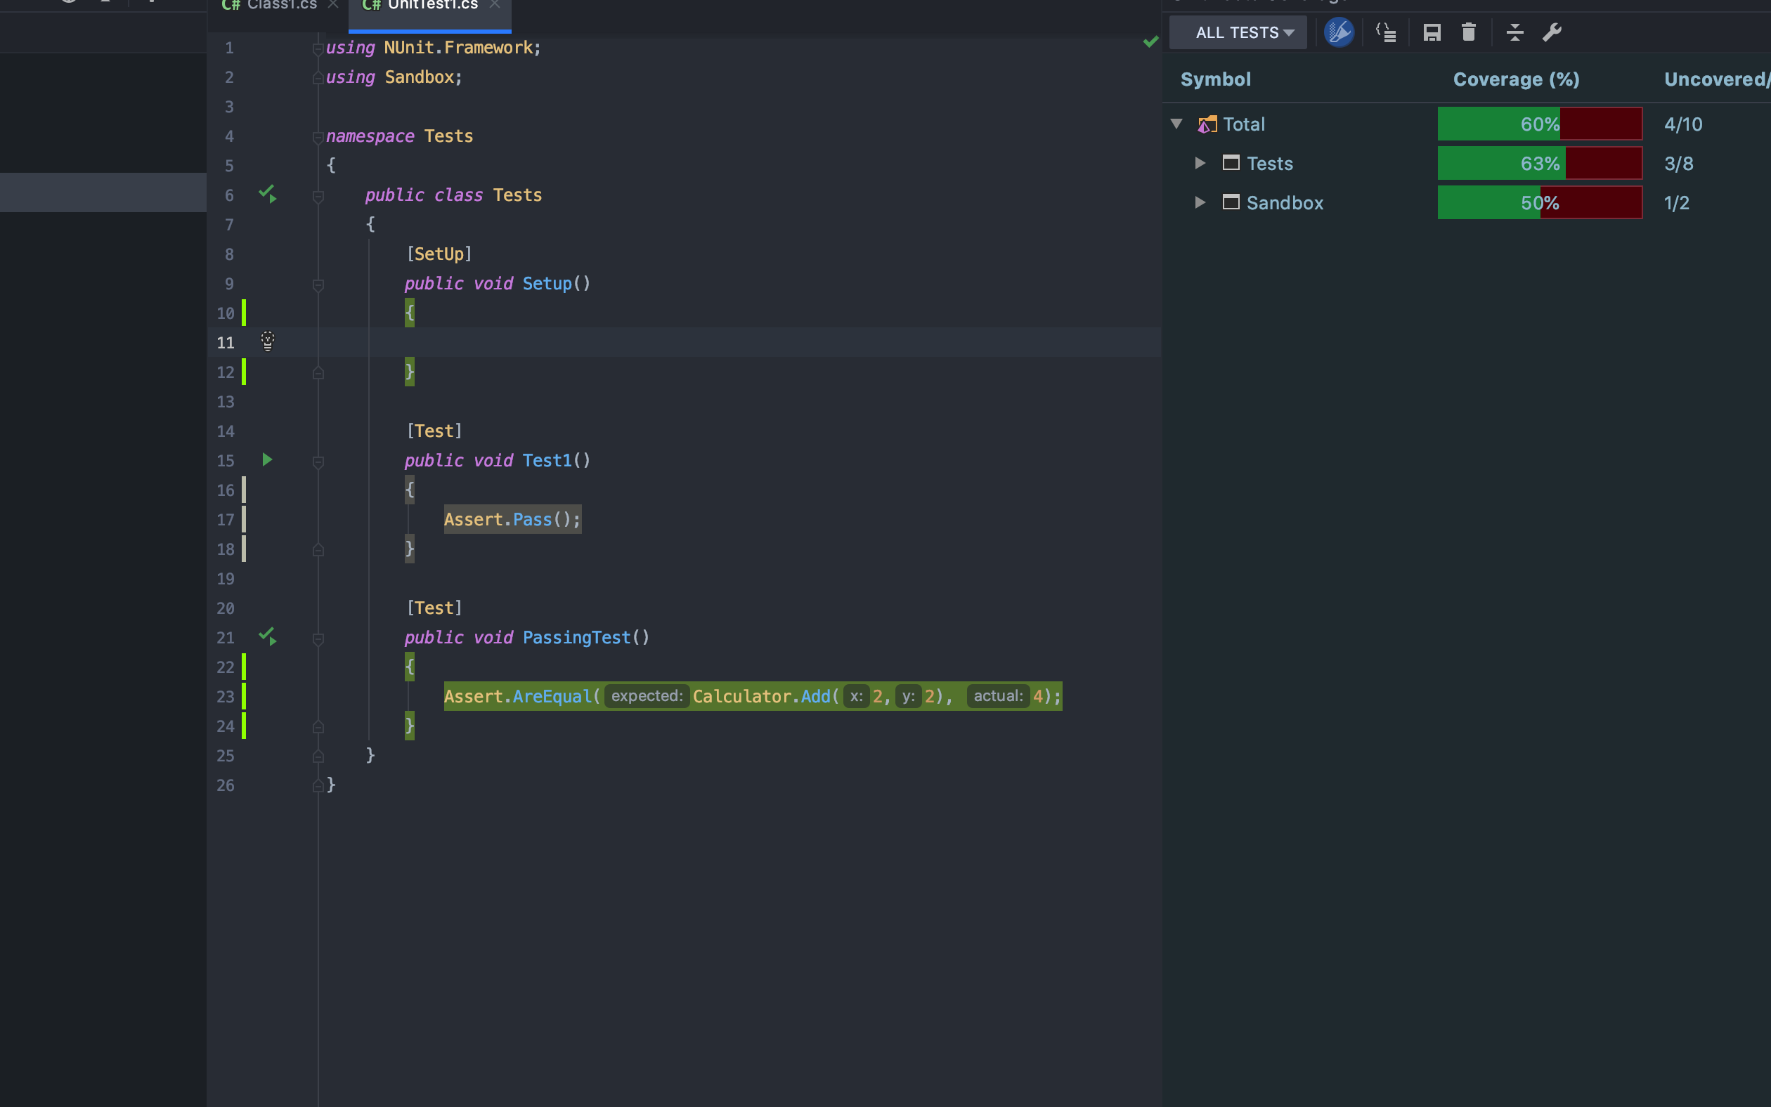Image resolution: width=1771 pixels, height=1107 pixels.
Task: Click gray coverage marker on line 17
Action: (x=244, y=519)
